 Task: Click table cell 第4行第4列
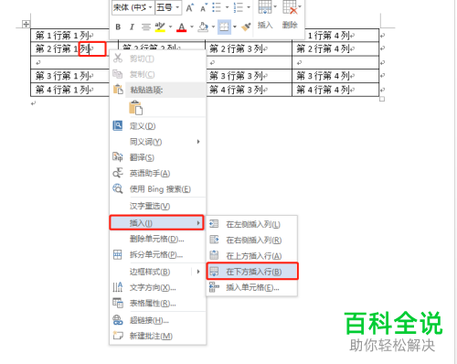[335, 90]
